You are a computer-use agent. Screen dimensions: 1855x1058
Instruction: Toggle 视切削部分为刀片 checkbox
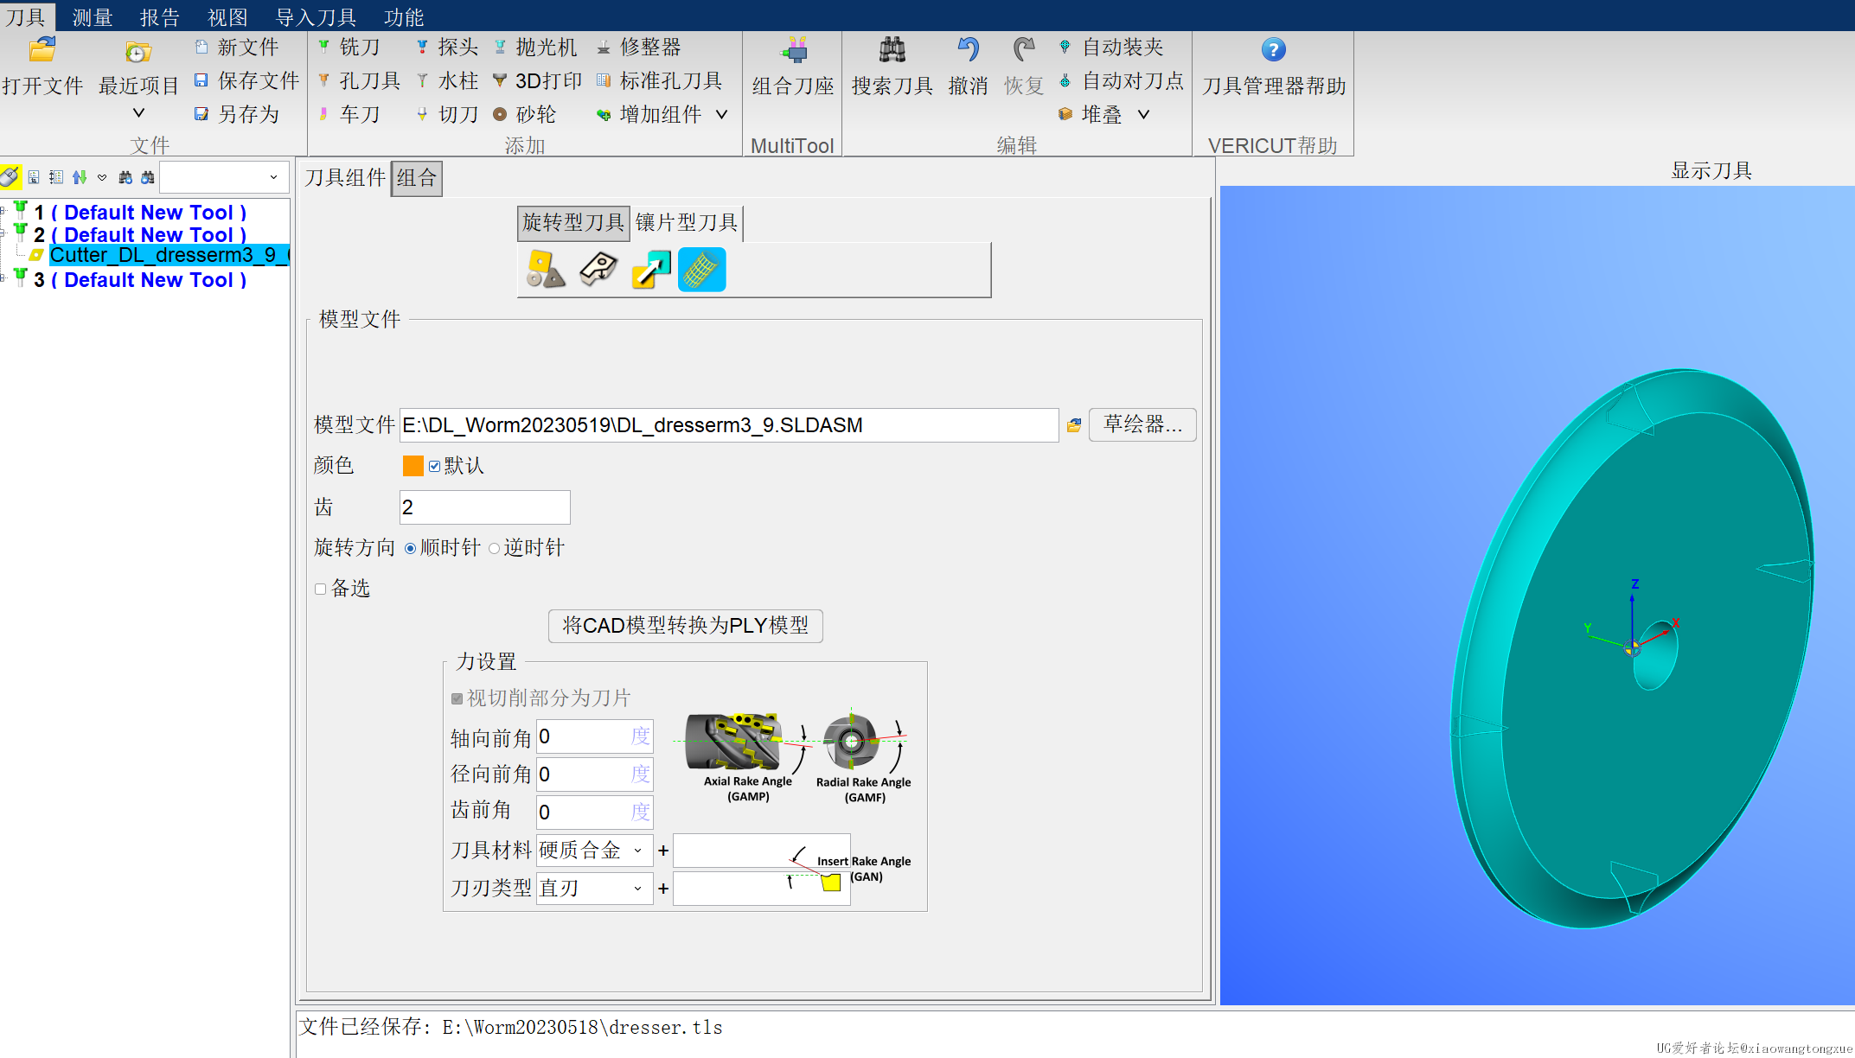click(457, 698)
